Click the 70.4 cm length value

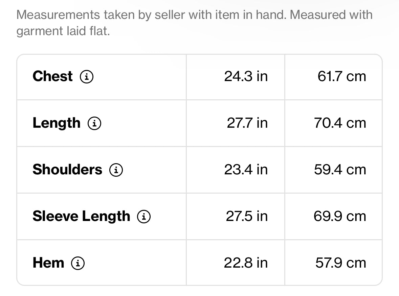click(340, 123)
